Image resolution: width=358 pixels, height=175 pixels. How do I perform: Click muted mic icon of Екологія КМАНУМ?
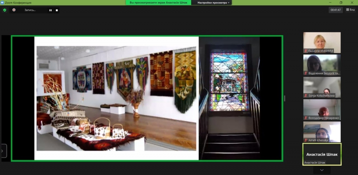306,51
